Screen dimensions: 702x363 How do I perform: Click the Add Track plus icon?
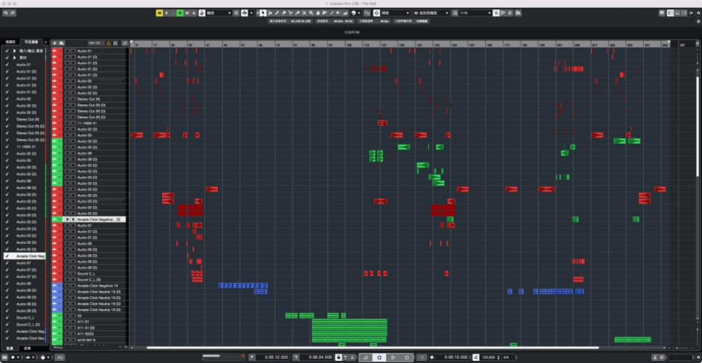(54, 43)
